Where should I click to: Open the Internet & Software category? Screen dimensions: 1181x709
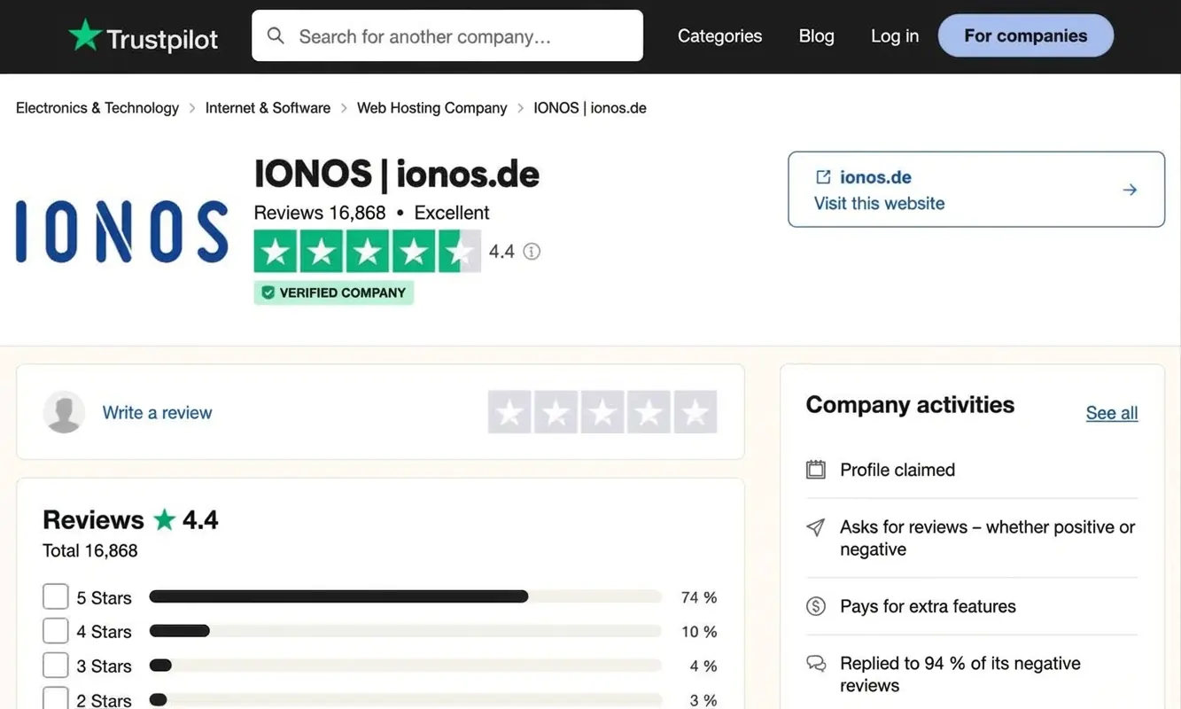[268, 107]
